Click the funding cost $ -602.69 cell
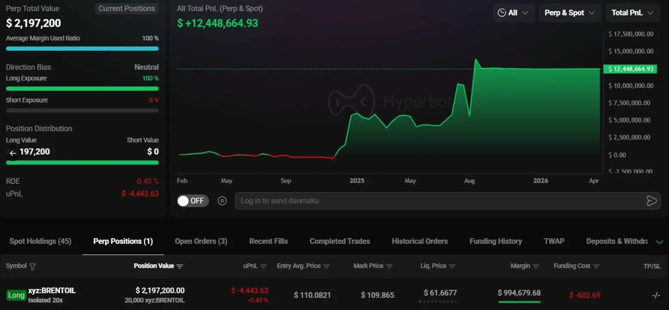Screen dimensions: 669x310 [x=585, y=295]
